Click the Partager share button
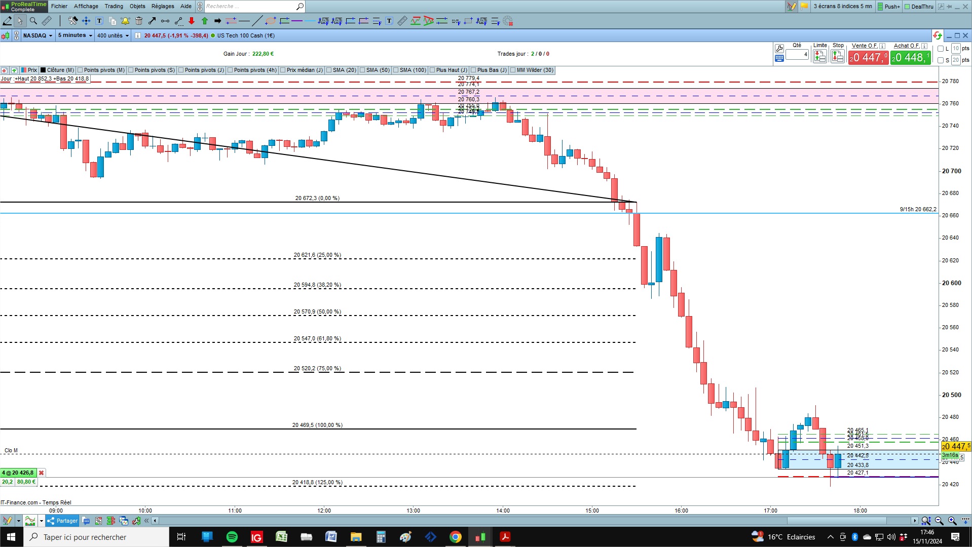The image size is (972, 547). click(x=62, y=521)
